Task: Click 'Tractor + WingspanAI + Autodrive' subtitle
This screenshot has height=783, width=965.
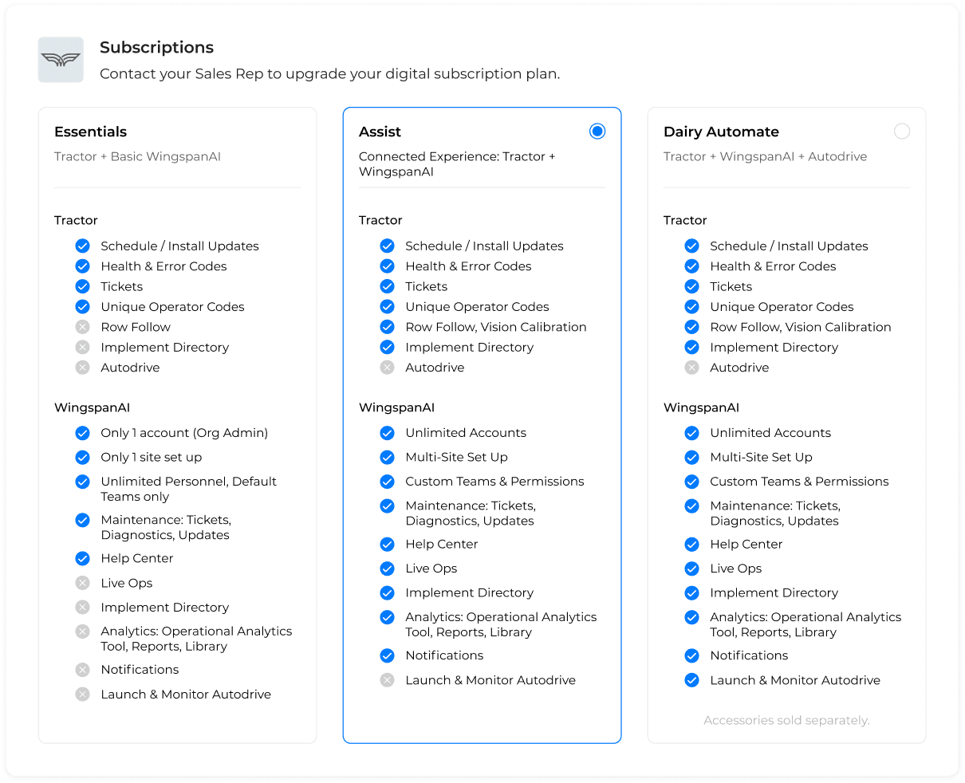Action: pyautogui.click(x=765, y=156)
